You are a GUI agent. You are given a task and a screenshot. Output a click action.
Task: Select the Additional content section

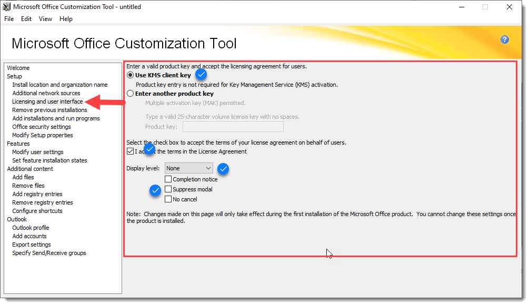click(30, 169)
